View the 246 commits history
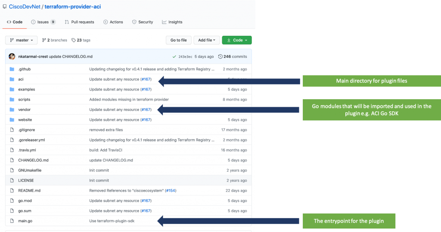Image resolution: width=441 pixels, height=232 pixels. [233, 56]
